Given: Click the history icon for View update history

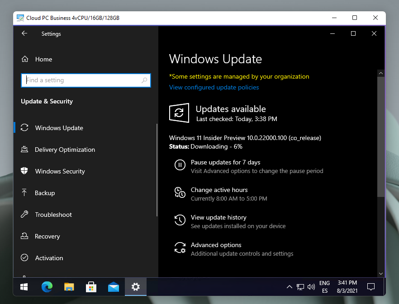Looking at the screenshot, I should [x=180, y=220].
